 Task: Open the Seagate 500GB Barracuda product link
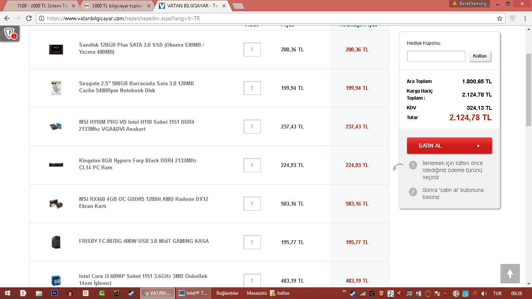click(x=136, y=87)
